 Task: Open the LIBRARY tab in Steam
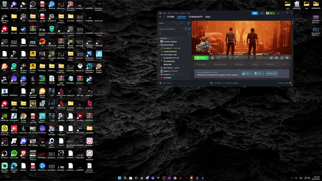[x=181, y=17]
